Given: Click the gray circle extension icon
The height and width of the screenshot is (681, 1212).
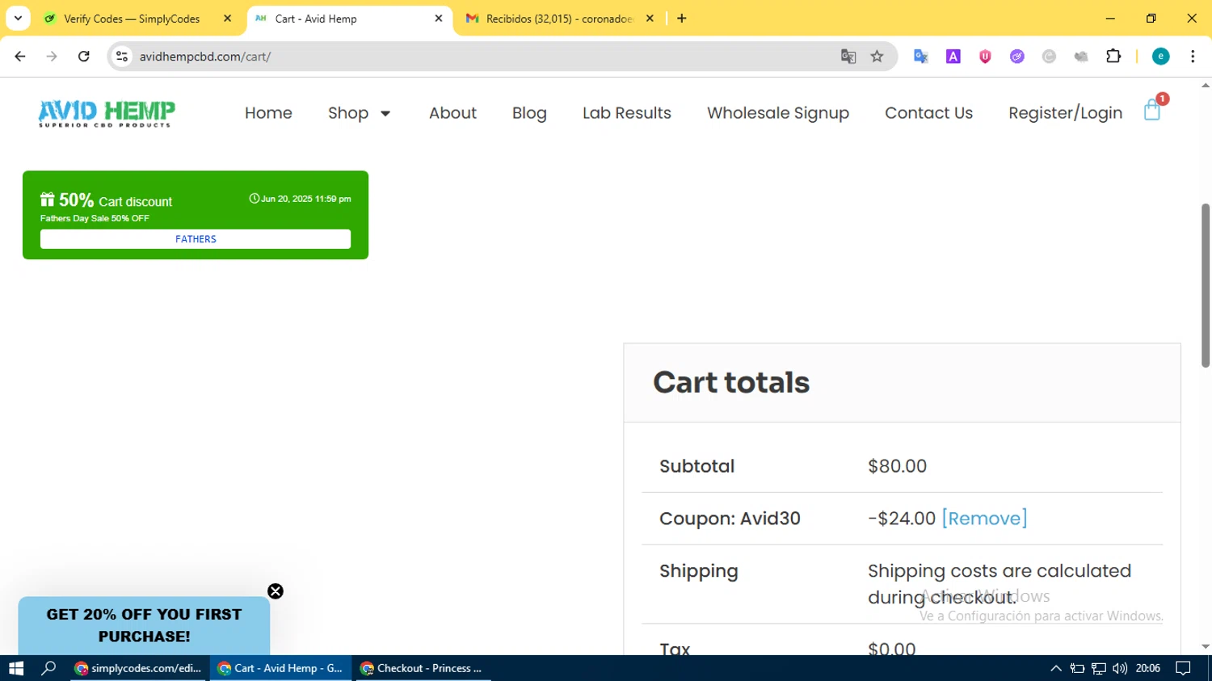Looking at the screenshot, I should pos(1050,57).
